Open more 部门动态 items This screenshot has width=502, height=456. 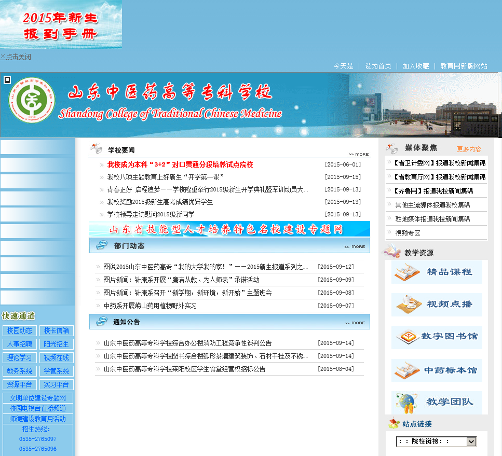point(355,247)
